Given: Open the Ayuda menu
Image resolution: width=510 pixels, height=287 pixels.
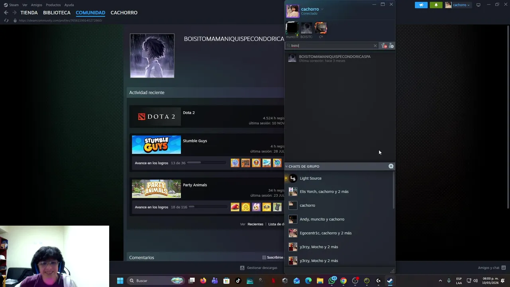Looking at the screenshot, I should [x=69, y=5].
